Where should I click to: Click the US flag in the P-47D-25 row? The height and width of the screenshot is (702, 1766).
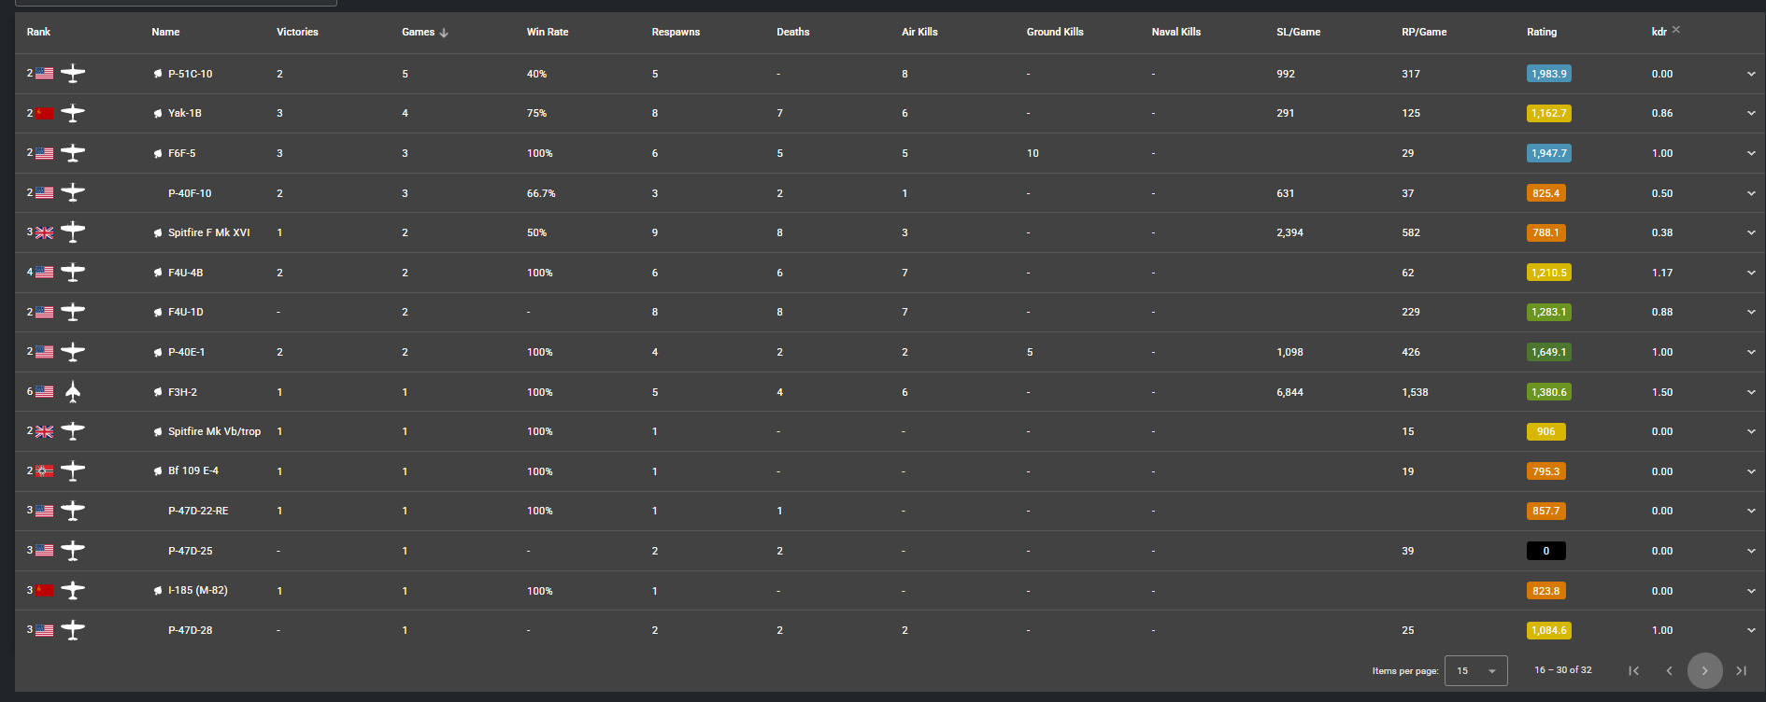click(45, 551)
